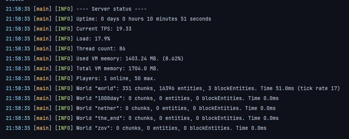
Task: Select the World "1000day" line
Action: (142, 98)
